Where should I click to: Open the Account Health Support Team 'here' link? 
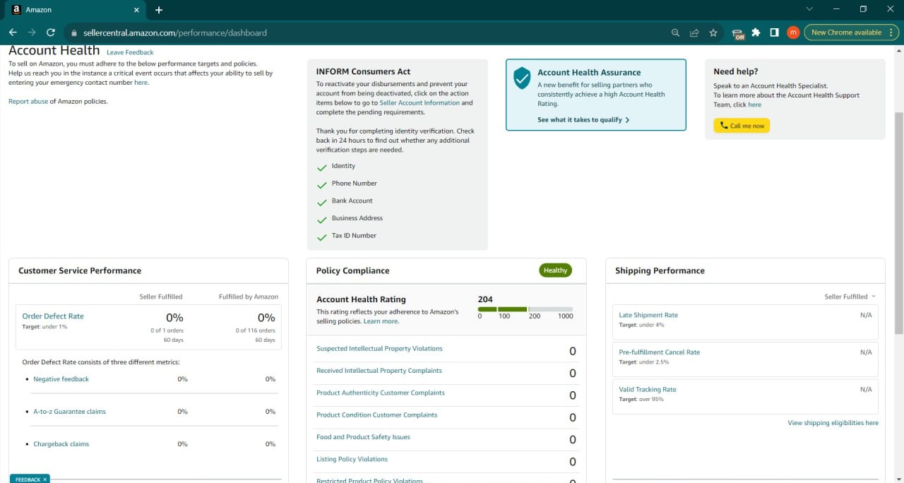pos(755,105)
